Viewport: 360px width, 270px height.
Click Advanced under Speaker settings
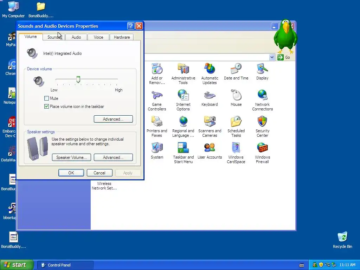point(113,157)
